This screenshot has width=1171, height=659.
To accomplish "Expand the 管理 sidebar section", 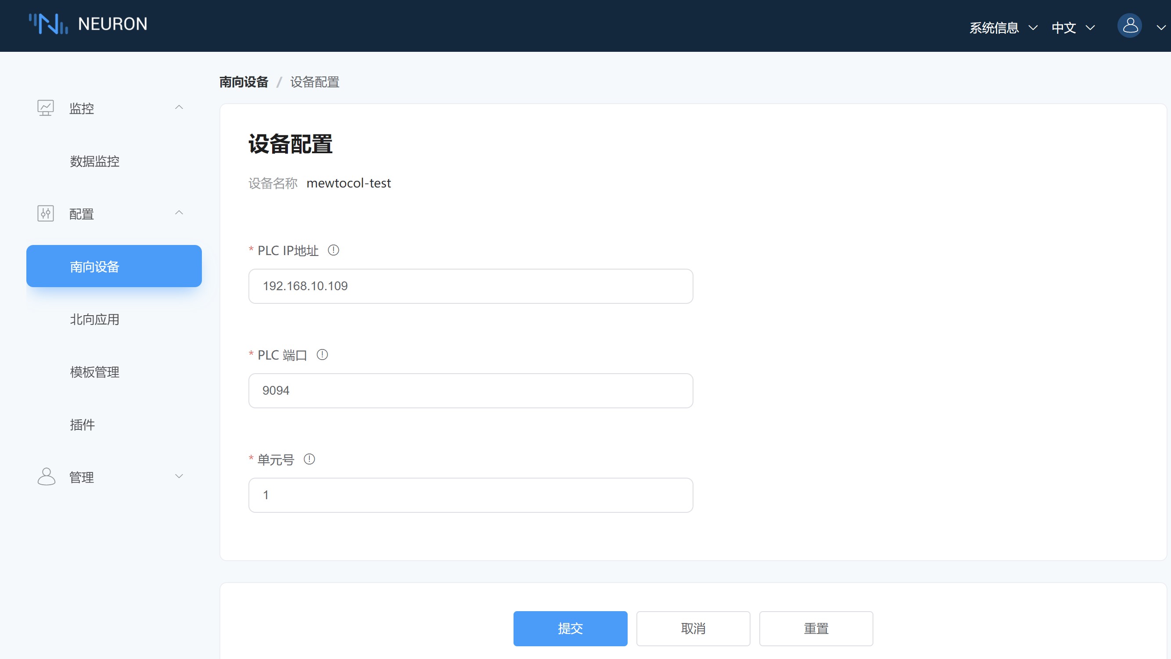I will pos(179,476).
